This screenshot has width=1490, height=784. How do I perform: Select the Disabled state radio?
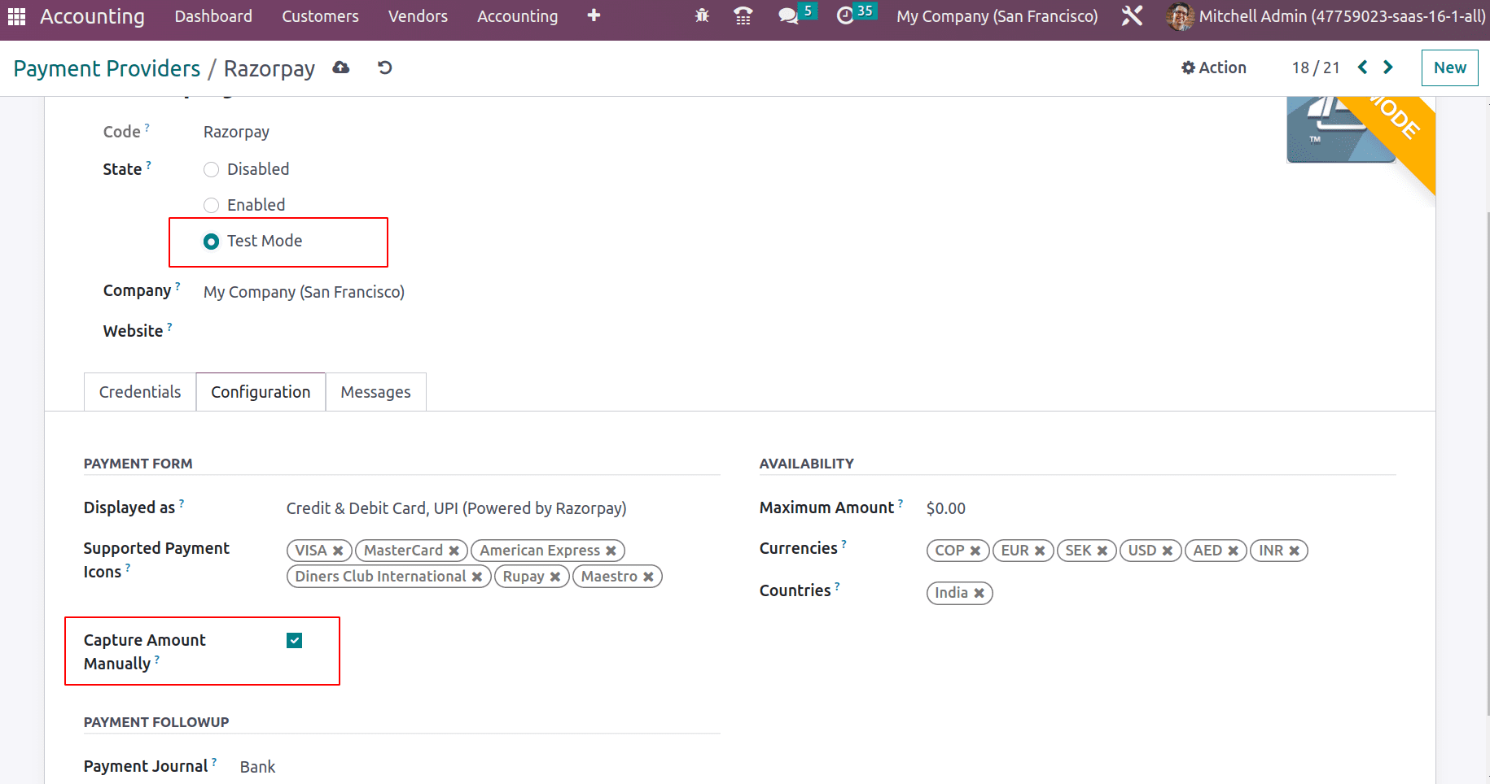(212, 169)
